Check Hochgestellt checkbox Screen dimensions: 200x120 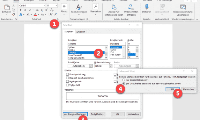(67, 81)
